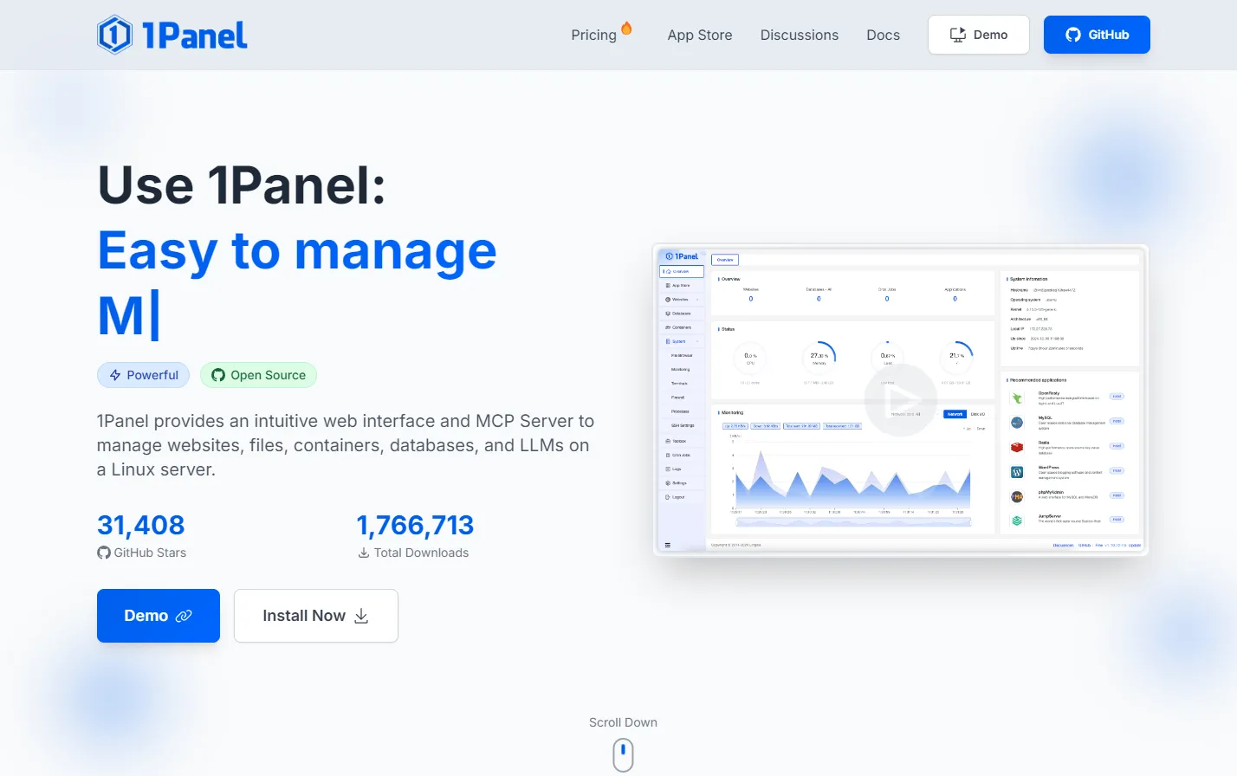Click the 1Panel hexagon logo icon
The height and width of the screenshot is (776, 1237).
click(114, 35)
